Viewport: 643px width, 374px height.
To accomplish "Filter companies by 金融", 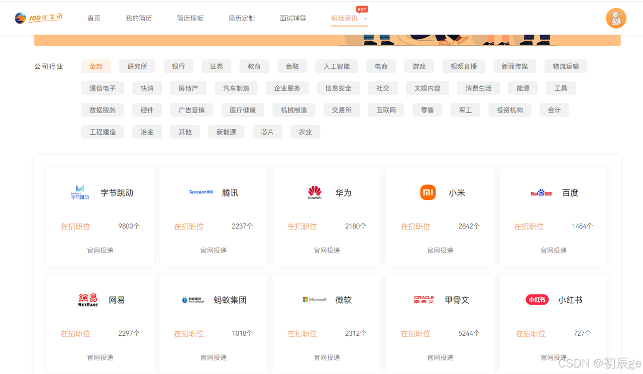I will 292,66.
